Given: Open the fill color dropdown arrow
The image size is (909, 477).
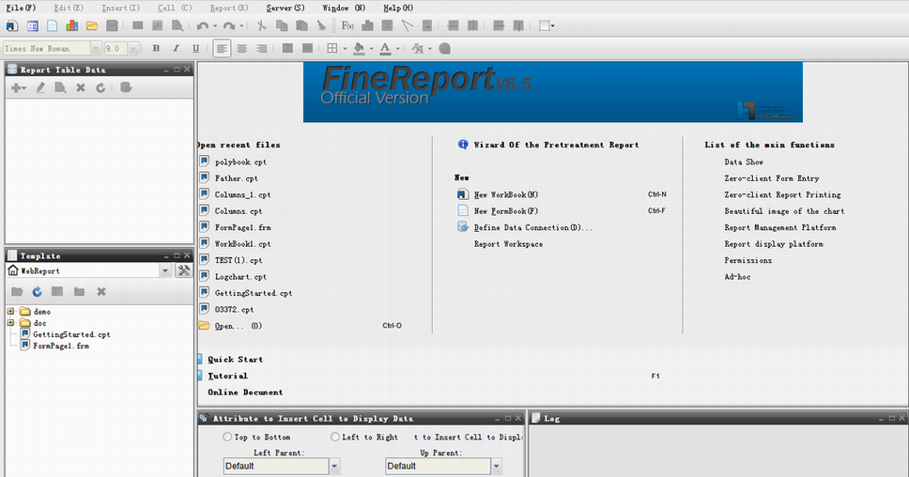Looking at the screenshot, I should (371, 49).
